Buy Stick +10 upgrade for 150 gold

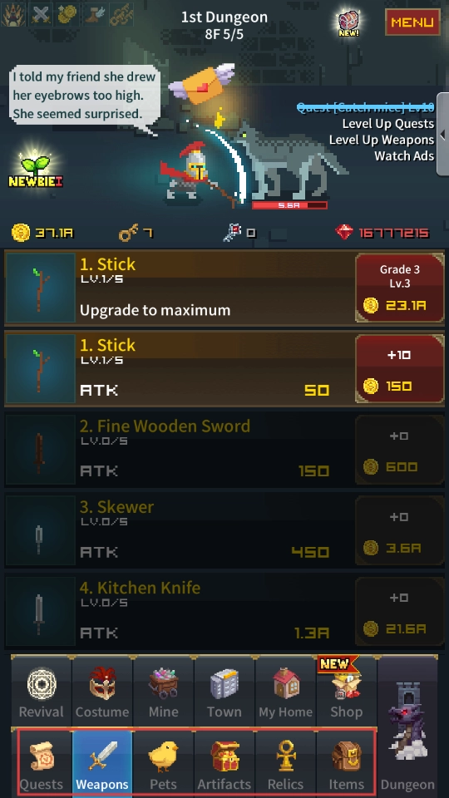pos(399,369)
